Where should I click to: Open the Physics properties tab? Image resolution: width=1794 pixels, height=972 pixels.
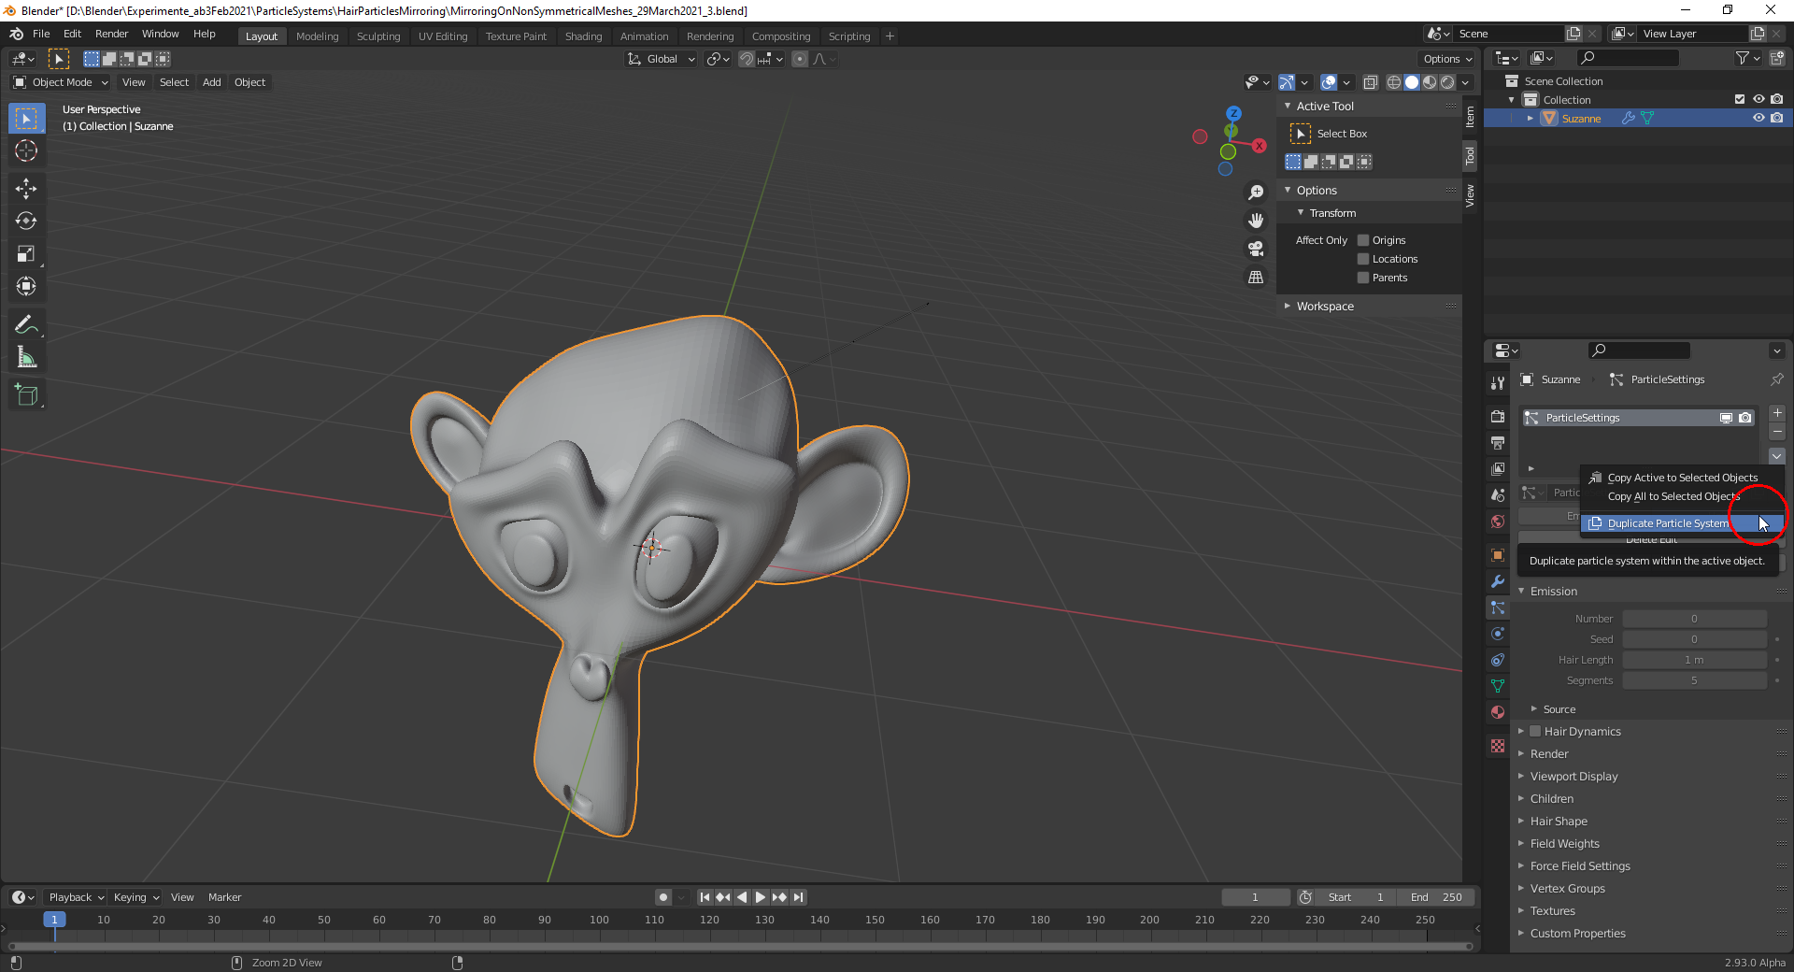coord(1498,634)
